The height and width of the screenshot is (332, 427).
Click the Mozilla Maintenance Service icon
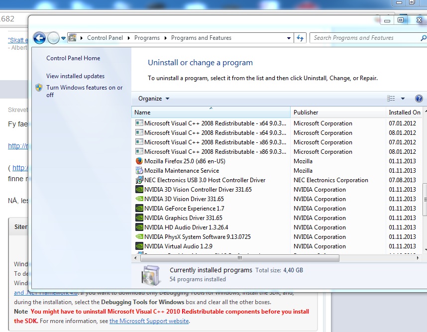139,171
